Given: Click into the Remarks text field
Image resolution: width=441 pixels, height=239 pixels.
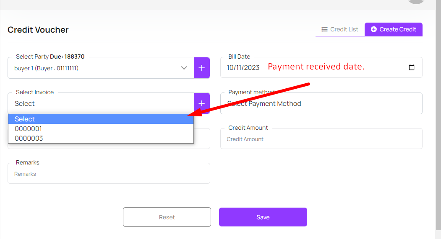Looking at the screenshot, I should pyautogui.click(x=109, y=174).
